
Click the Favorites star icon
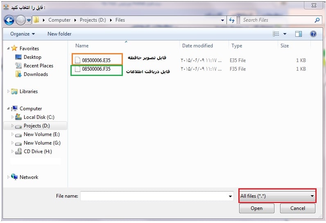click(14, 48)
